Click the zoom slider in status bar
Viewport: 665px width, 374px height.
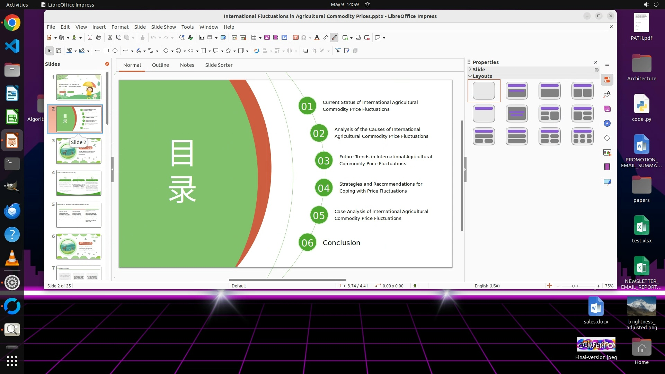[x=574, y=286]
